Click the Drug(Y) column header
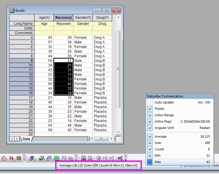Screen dimensions: 219x174 point(102,17)
